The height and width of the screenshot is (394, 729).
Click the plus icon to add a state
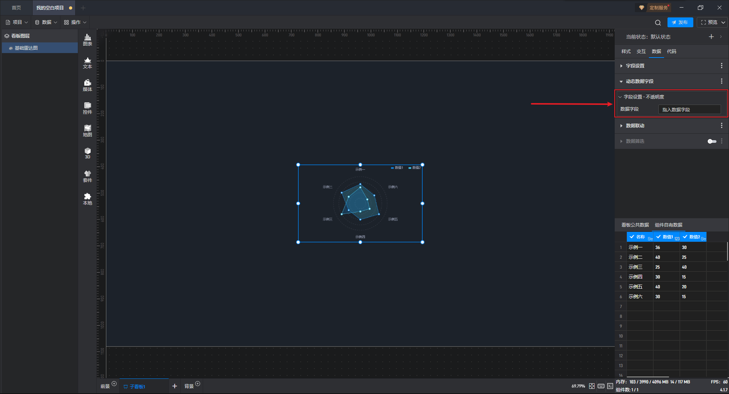pyautogui.click(x=711, y=37)
